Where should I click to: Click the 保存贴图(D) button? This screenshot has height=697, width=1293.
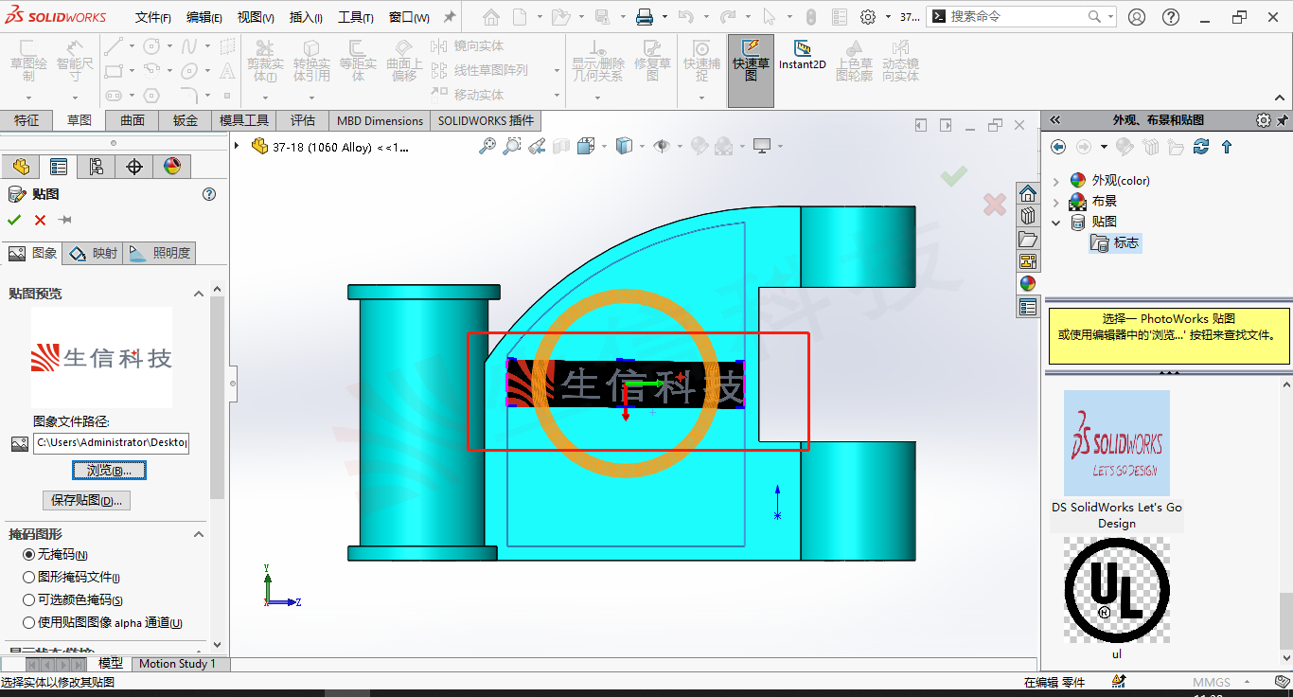pos(86,500)
